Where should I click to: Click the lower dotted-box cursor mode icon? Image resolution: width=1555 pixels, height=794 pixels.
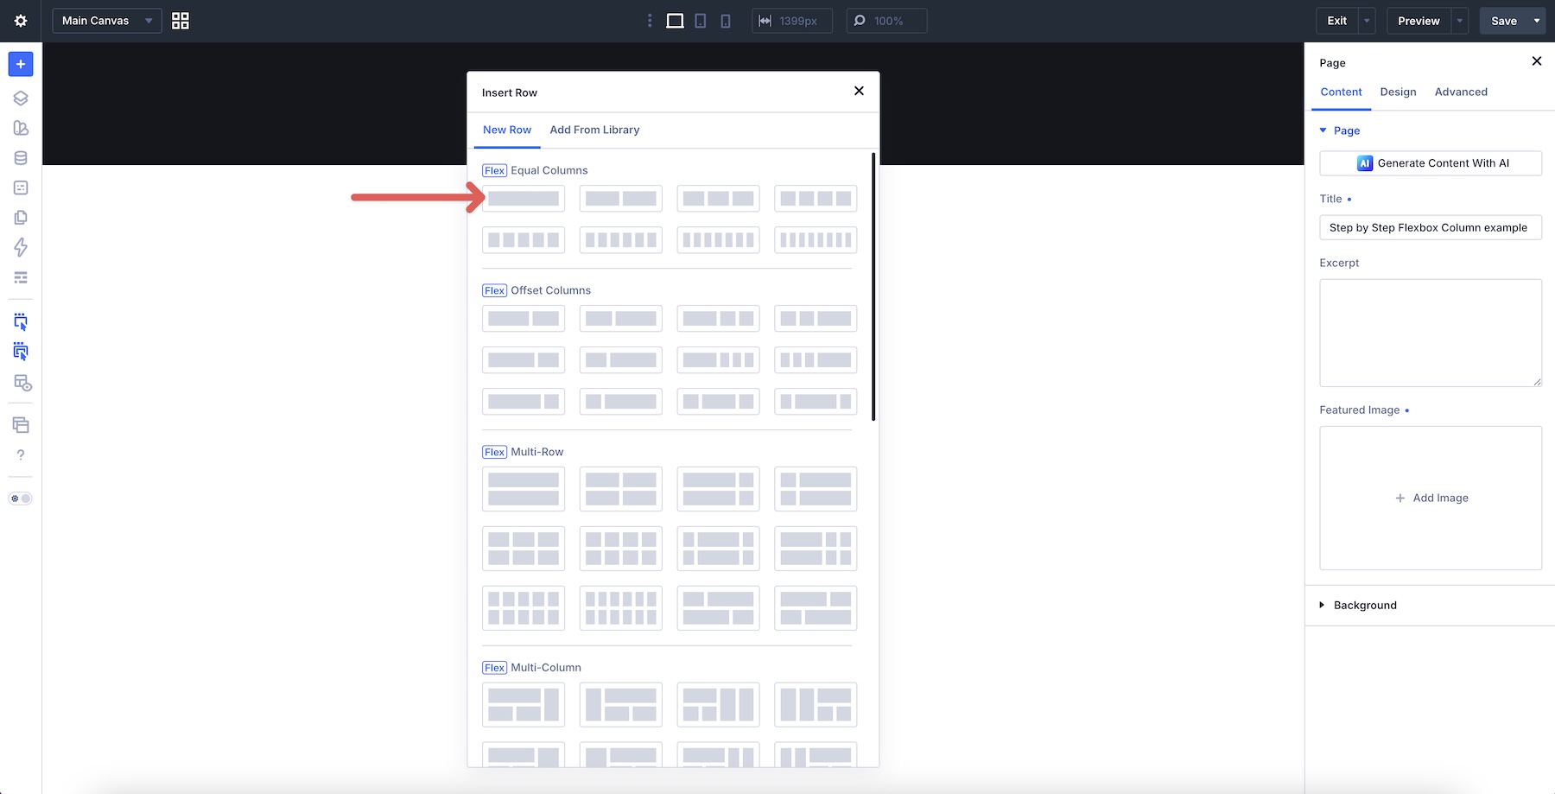pyautogui.click(x=21, y=352)
